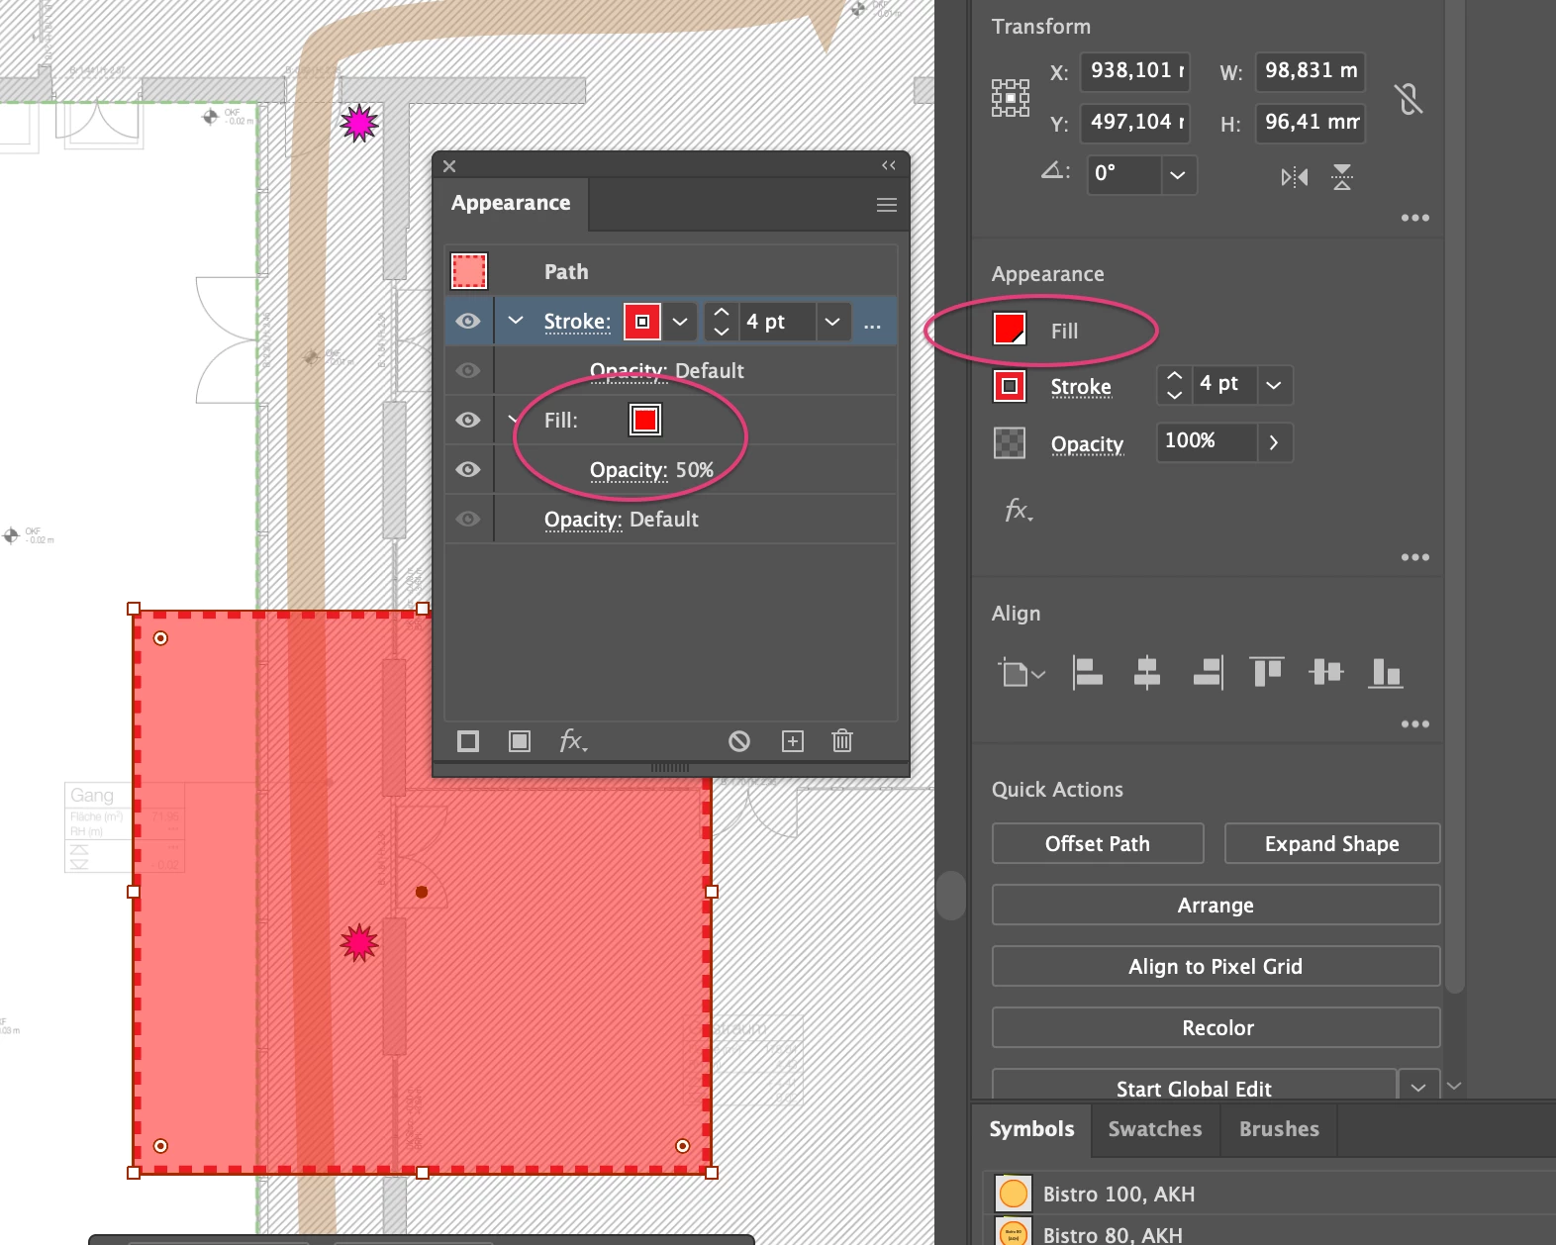Collapse the Appearance panel with double arrows
Screen dimensions: 1556x1245
[x=888, y=165]
